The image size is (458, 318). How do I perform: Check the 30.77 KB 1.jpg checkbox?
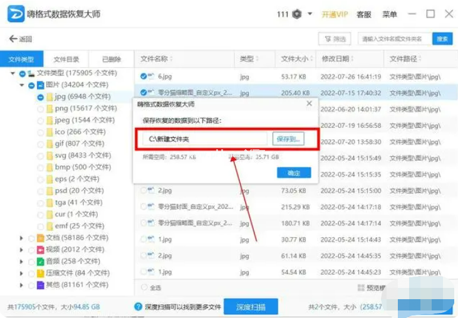pyautogui.click(x=143, y=240)
